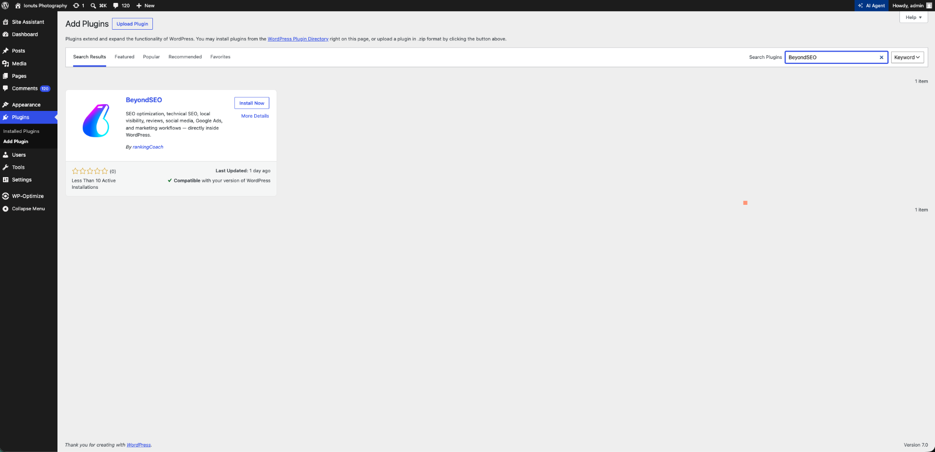Open the command palette search icon
This screenshot has height=452, width=935.
tap(93, 6)
